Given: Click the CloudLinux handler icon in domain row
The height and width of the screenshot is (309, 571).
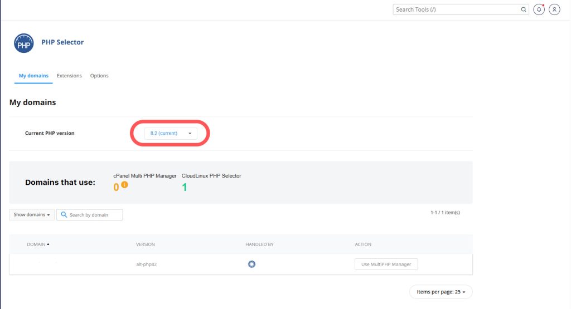Looking at the screenshot, I should click(x=251, y=264).
